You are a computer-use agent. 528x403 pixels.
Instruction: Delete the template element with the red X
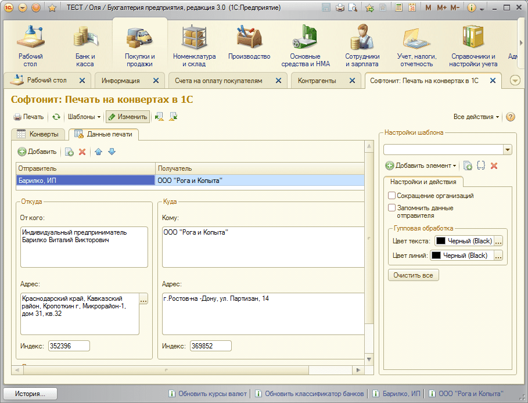(494, 165)
